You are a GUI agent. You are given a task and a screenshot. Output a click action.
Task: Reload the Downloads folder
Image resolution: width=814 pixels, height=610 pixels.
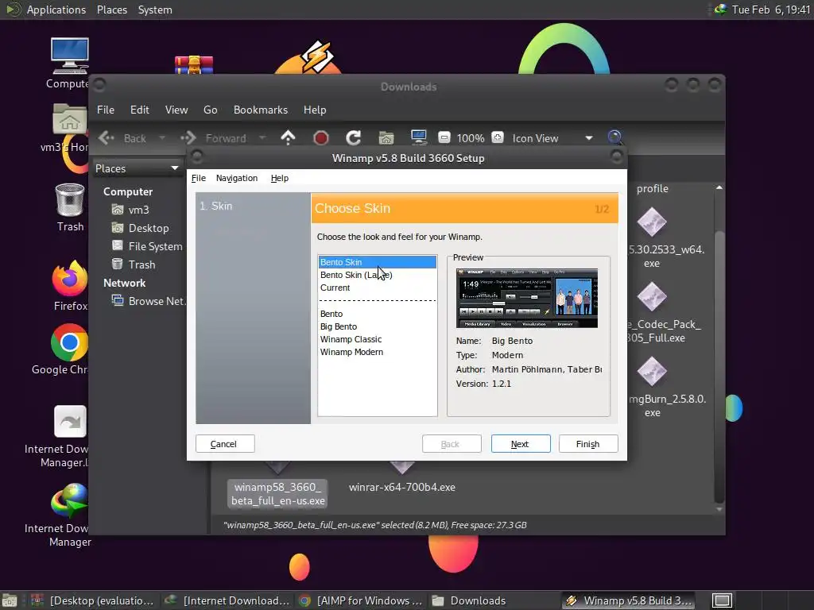[x=354, y=137]
